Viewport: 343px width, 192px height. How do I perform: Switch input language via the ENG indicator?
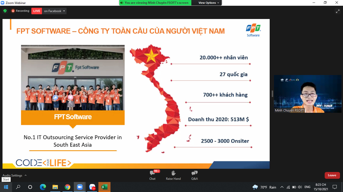307,187
